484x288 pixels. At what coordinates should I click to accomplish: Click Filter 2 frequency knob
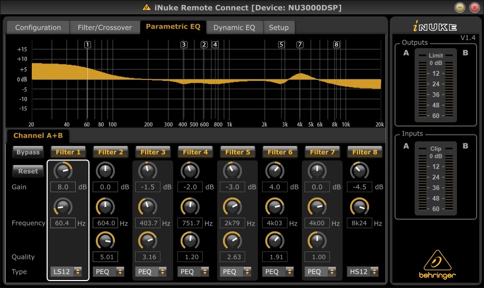(x=105, y=206)
